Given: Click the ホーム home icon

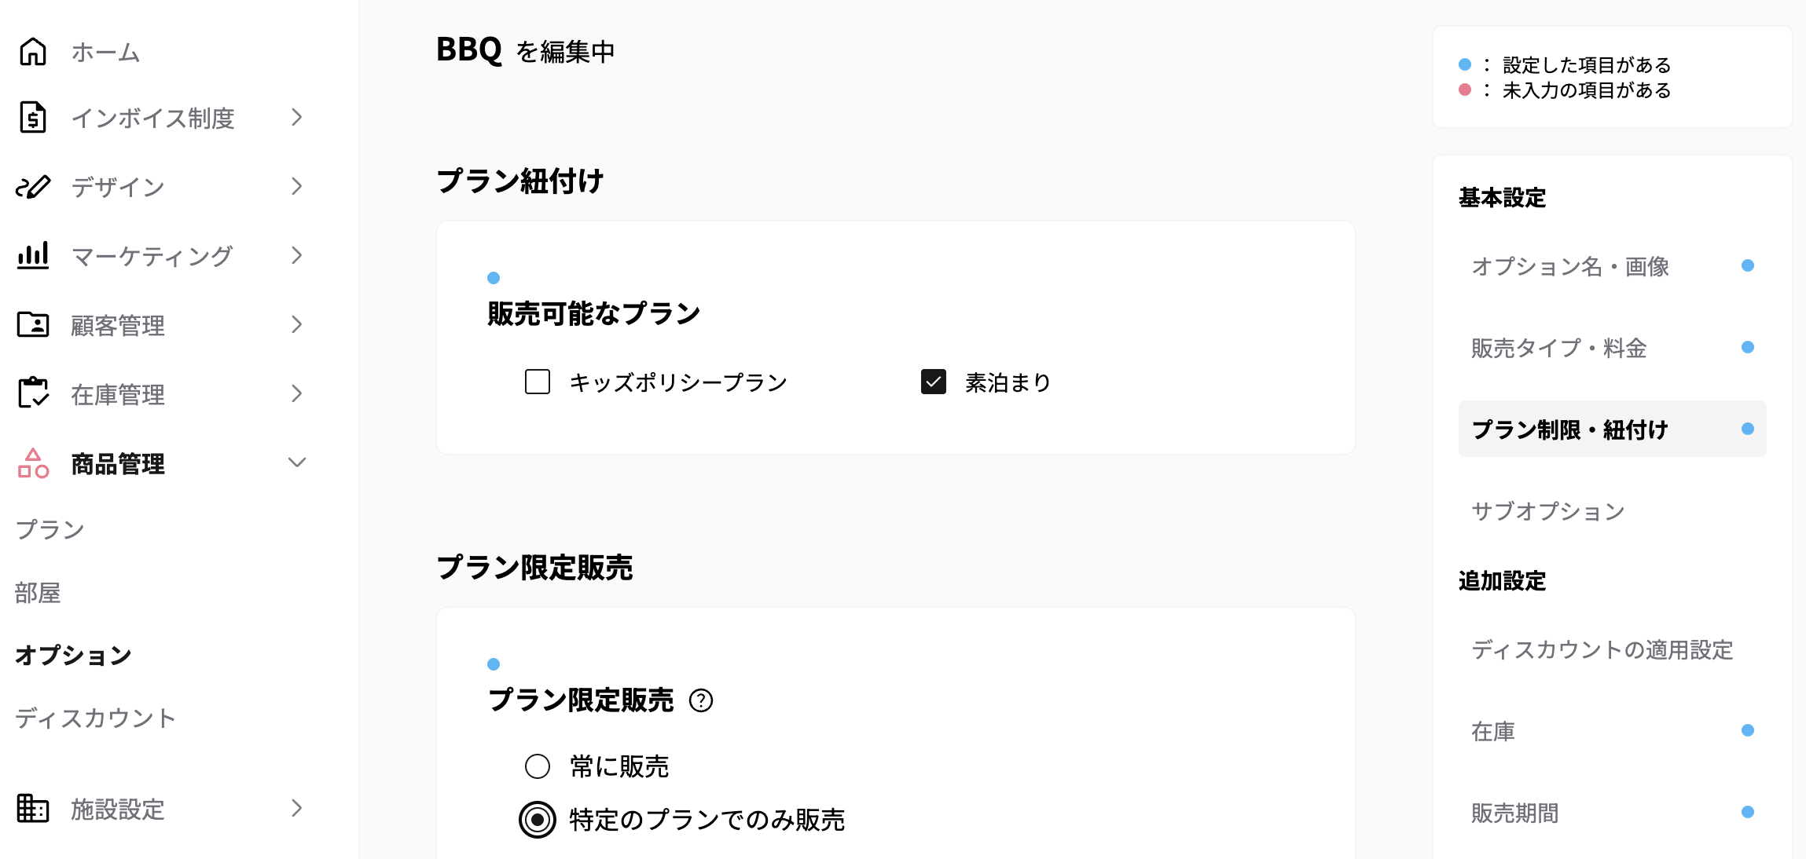Looking at the screenshot, I should point(31,52).
